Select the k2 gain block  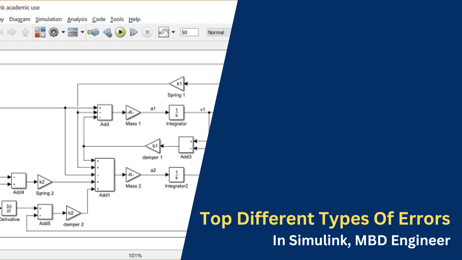coord(45,182)
